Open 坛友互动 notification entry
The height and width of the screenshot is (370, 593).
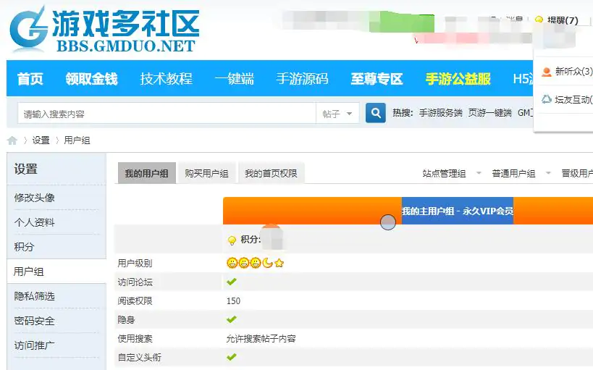click(x=566, y=99)
